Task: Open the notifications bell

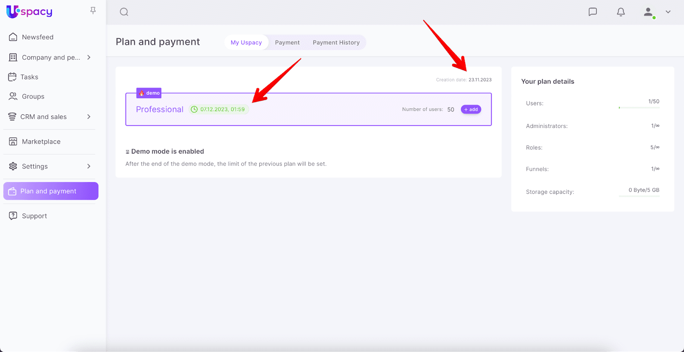Action: coord(621,12)
